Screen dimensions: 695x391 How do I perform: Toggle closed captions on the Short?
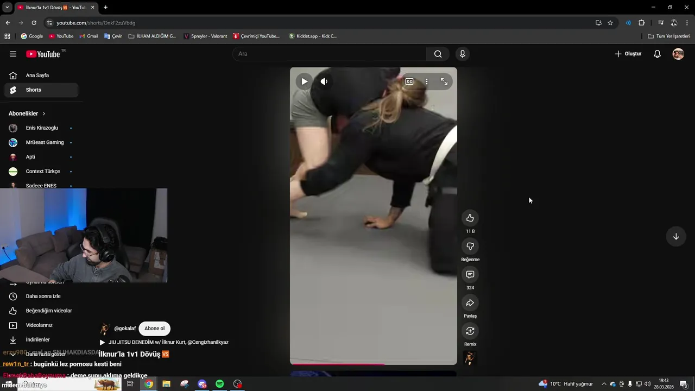409,81
